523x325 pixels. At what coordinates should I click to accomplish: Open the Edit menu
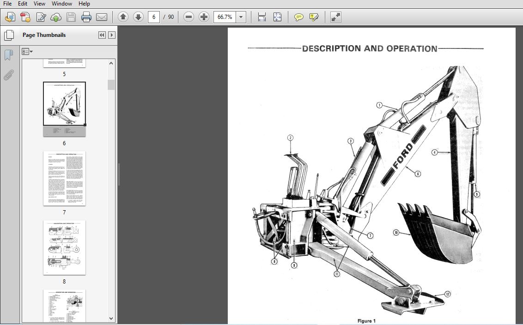[x=23, y=4]
